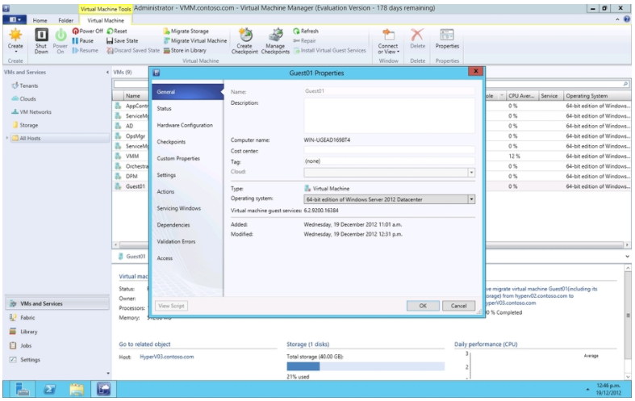635x401 pixels.
Task: Click the Create Checkpoint icon
Action: pyautogui.click(x=245, y=36)
